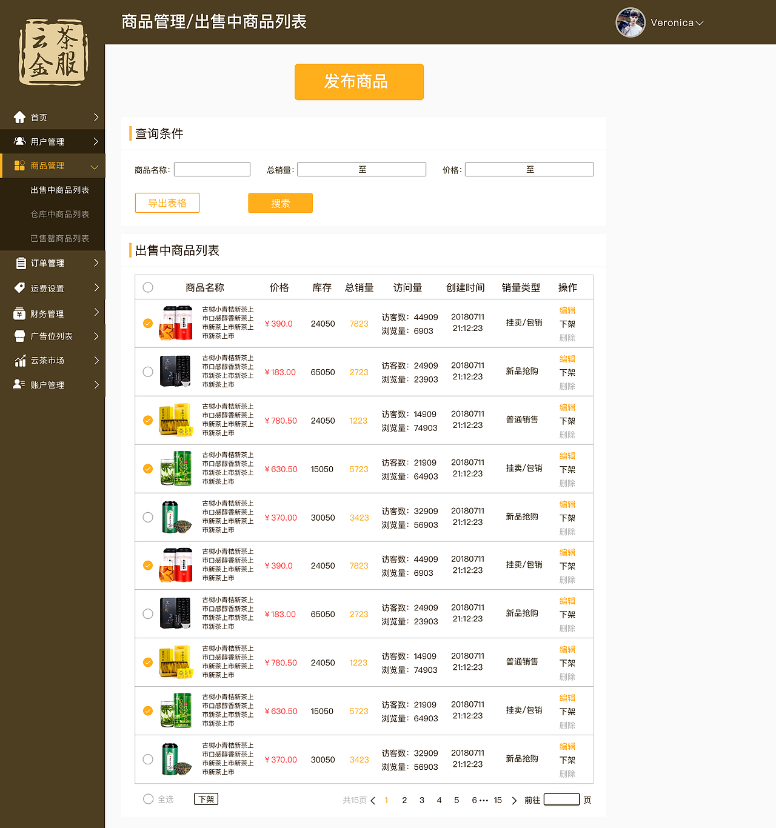Enable the 全选 checkbox at the bottom

click(147, 799)
